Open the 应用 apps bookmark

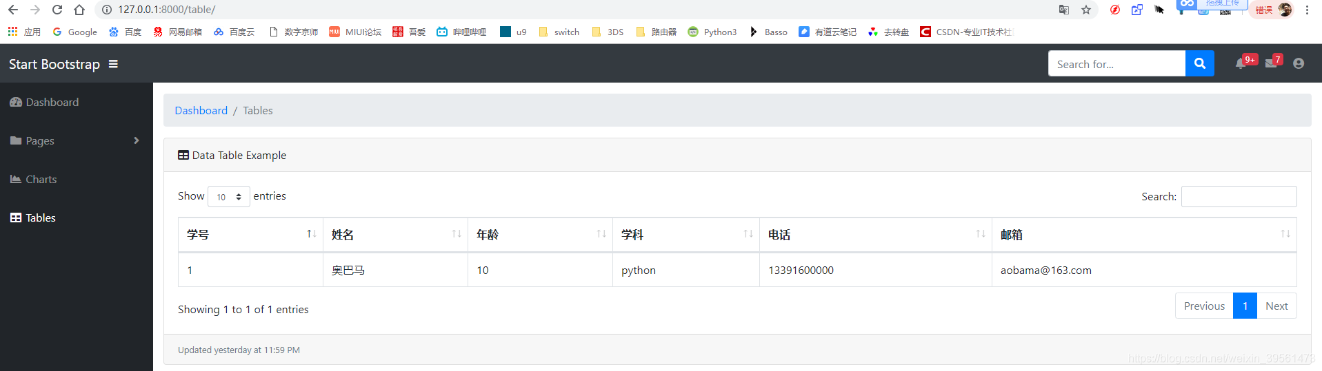pos(24,32)
